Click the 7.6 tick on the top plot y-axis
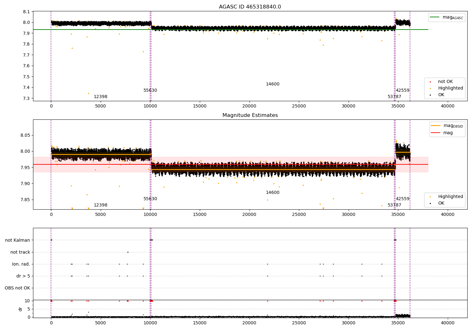The width and height of the screenshot is (472, 330). coord(27,66)
